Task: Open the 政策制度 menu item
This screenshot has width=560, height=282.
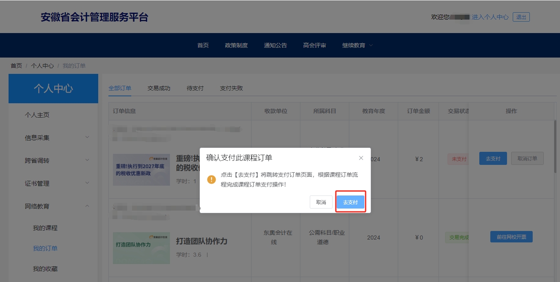Action: pyautogui.click(x=237, y=45)
